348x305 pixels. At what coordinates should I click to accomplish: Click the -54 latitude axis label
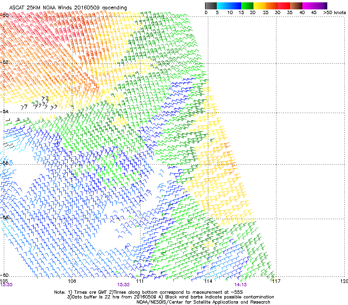pyautogui.click(x=4, y=112)
